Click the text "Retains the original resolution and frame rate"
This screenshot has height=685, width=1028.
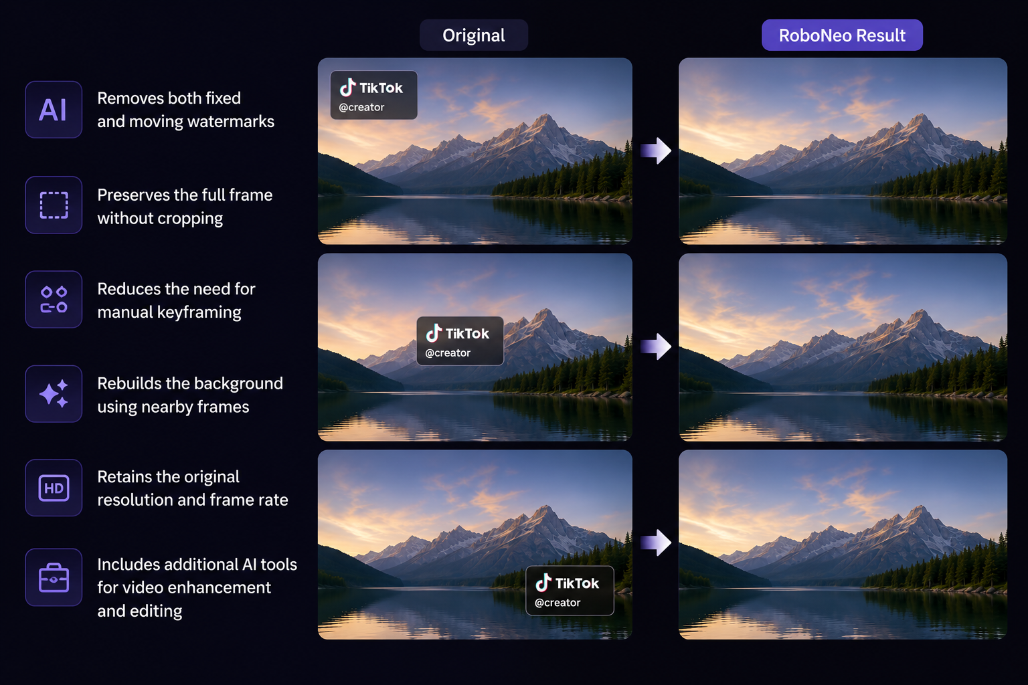pyautogui.click(x=193, y=488)
